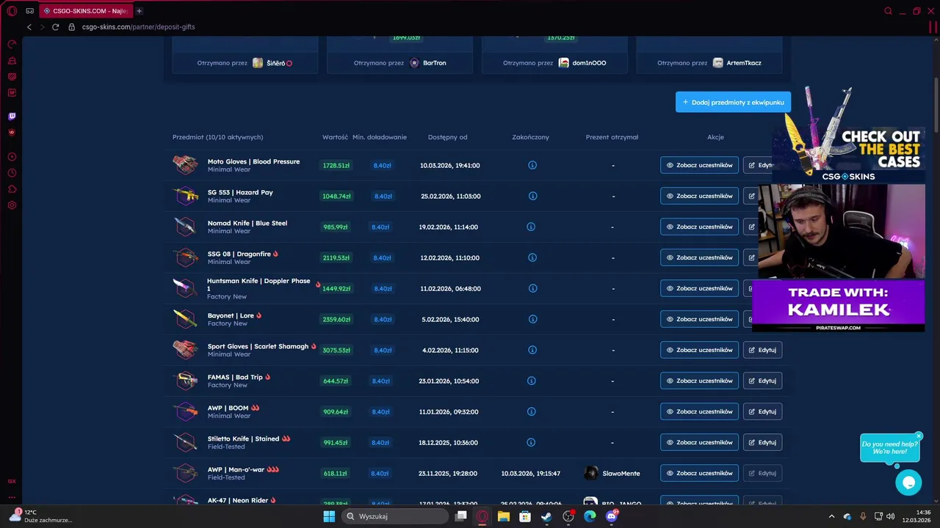The height and width of the screenshot is (528, 940).
Task: Click the address bar URL field
Action: [138, 27]
